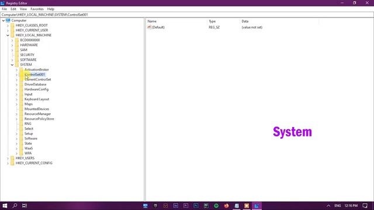The height and width of the screenshot is (210, 374).
Task: Open Spotify from the taskbar
Action: 216,206
